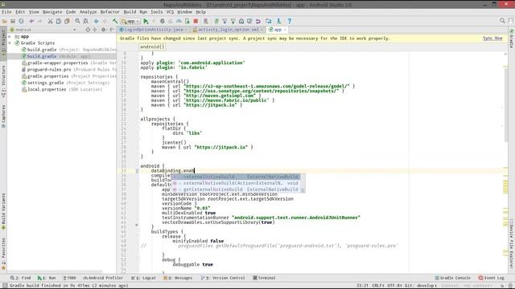Select settings.gradle file
Viewport: 515px width, 289px height.
(x=65, y=83)
